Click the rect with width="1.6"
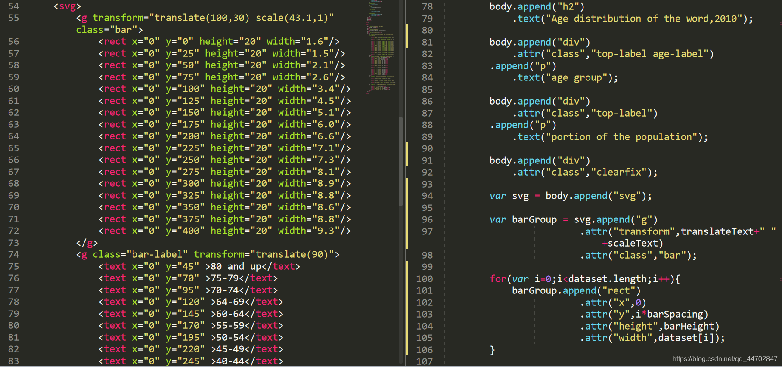 (219, 42)
